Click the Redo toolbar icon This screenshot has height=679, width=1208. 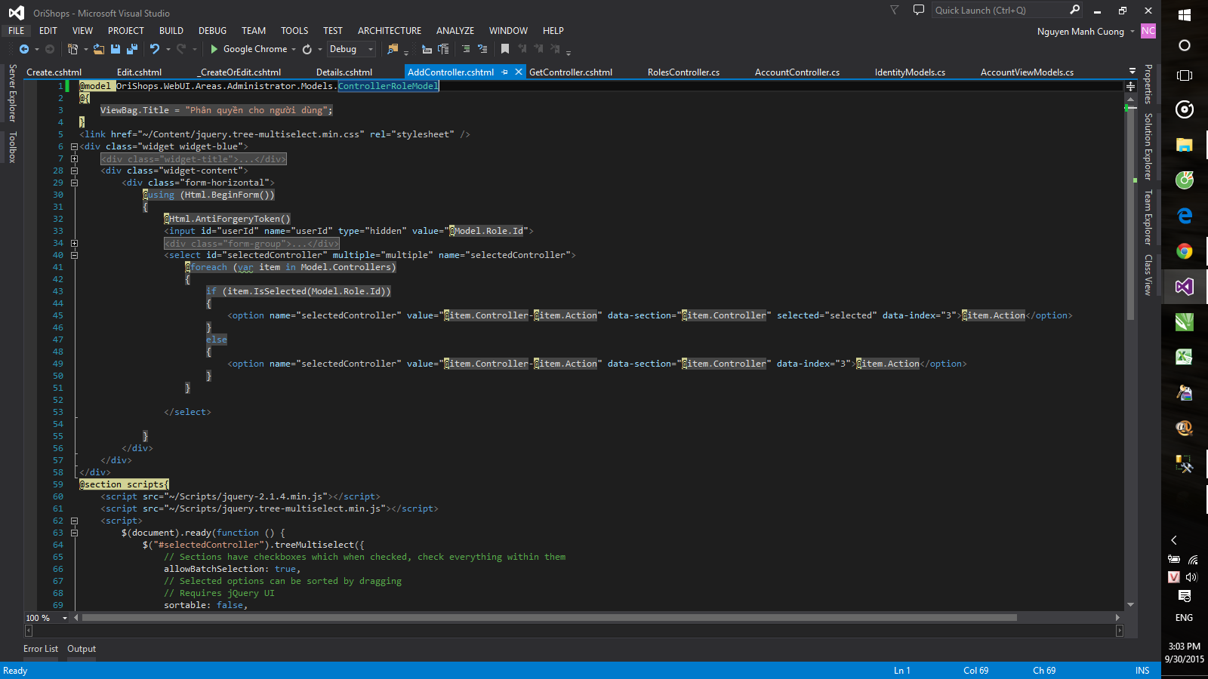181,49
